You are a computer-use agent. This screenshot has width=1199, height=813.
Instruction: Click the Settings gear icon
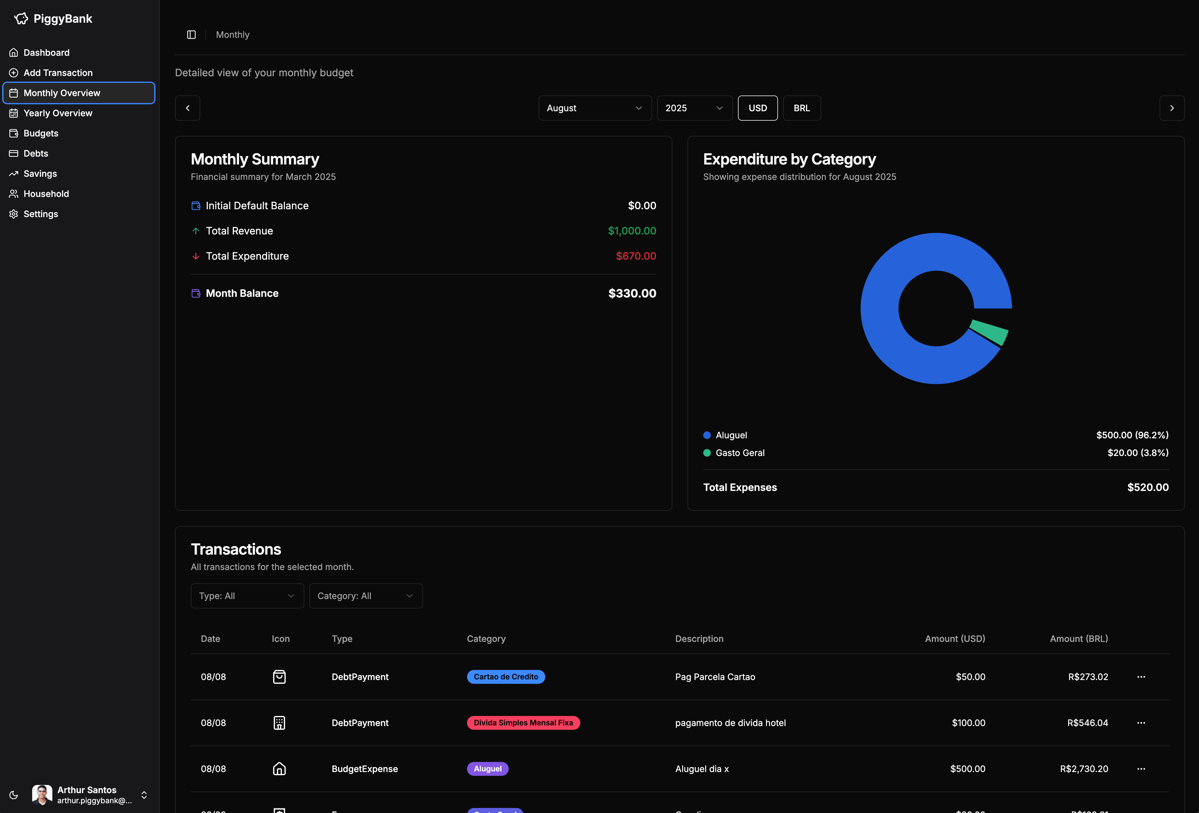14,213
